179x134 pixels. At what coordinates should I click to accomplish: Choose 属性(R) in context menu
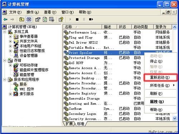[160, 102]
